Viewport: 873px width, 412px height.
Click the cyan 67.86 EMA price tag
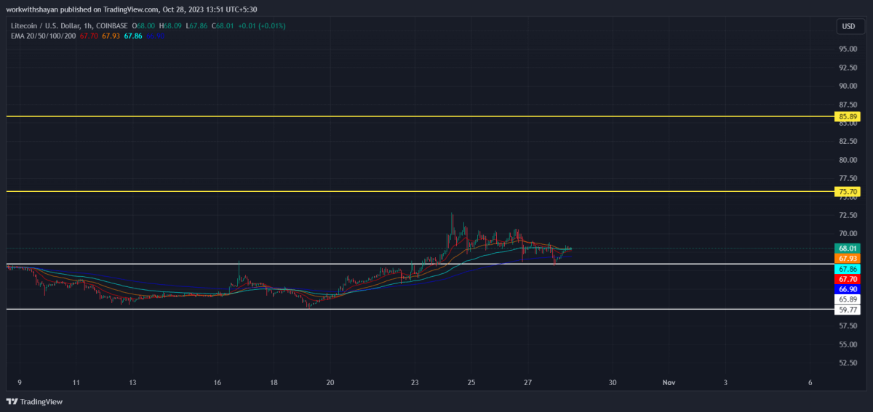(x=848, y=268)
